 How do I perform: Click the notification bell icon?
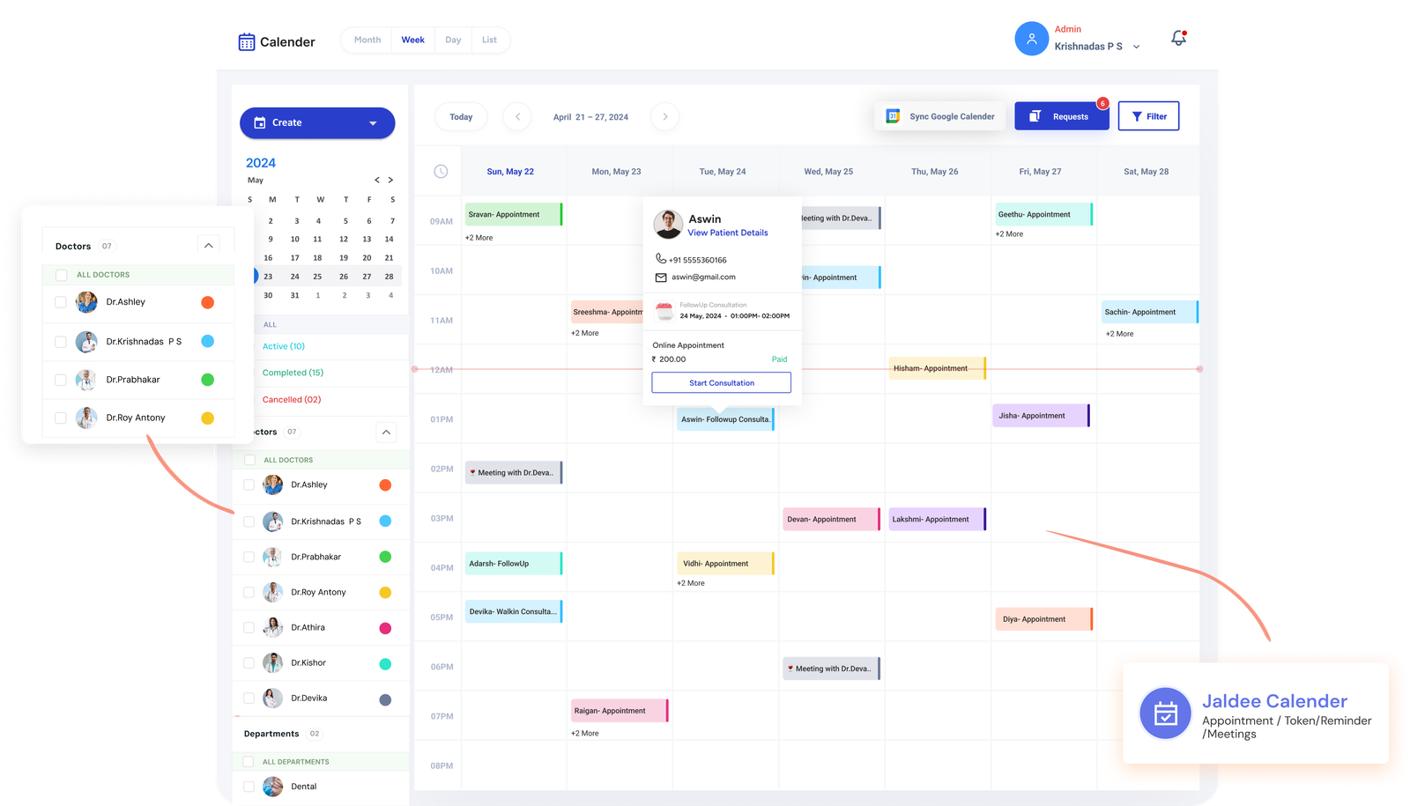[1178, 38]
